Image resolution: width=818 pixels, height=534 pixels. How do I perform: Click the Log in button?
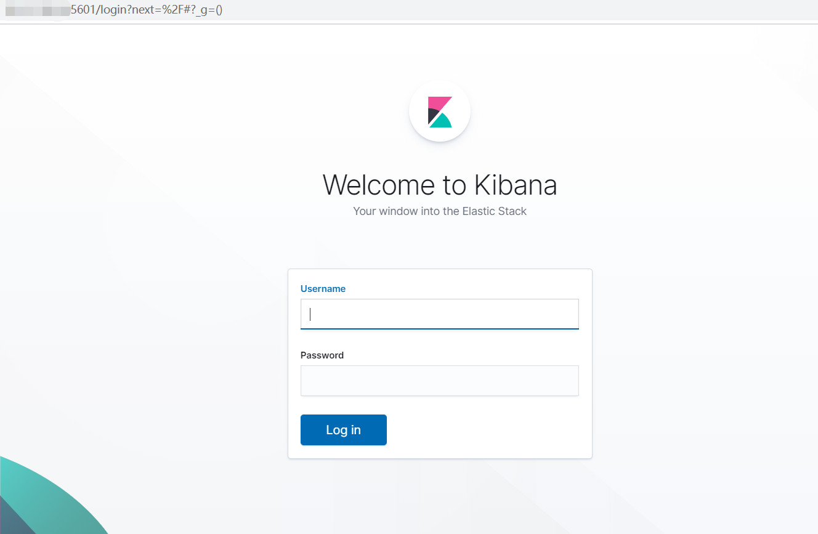pyautogui.click(x=344, y=430)
